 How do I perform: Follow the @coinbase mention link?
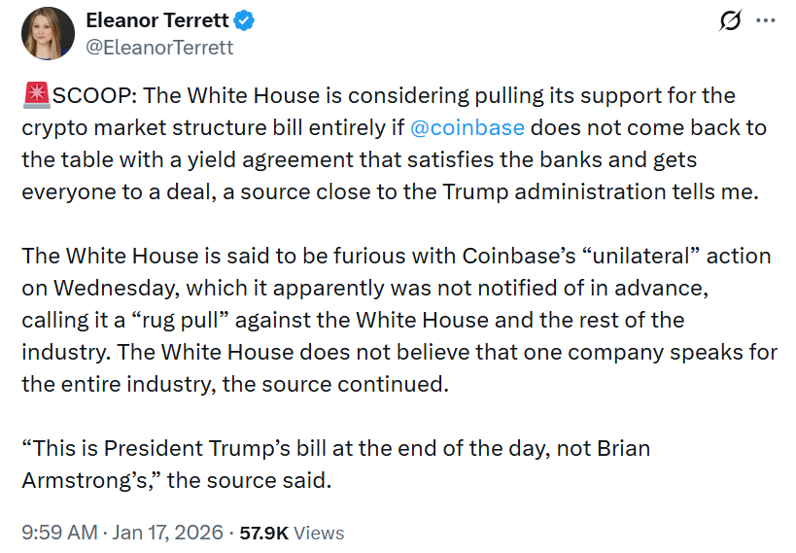pos(467,127)
